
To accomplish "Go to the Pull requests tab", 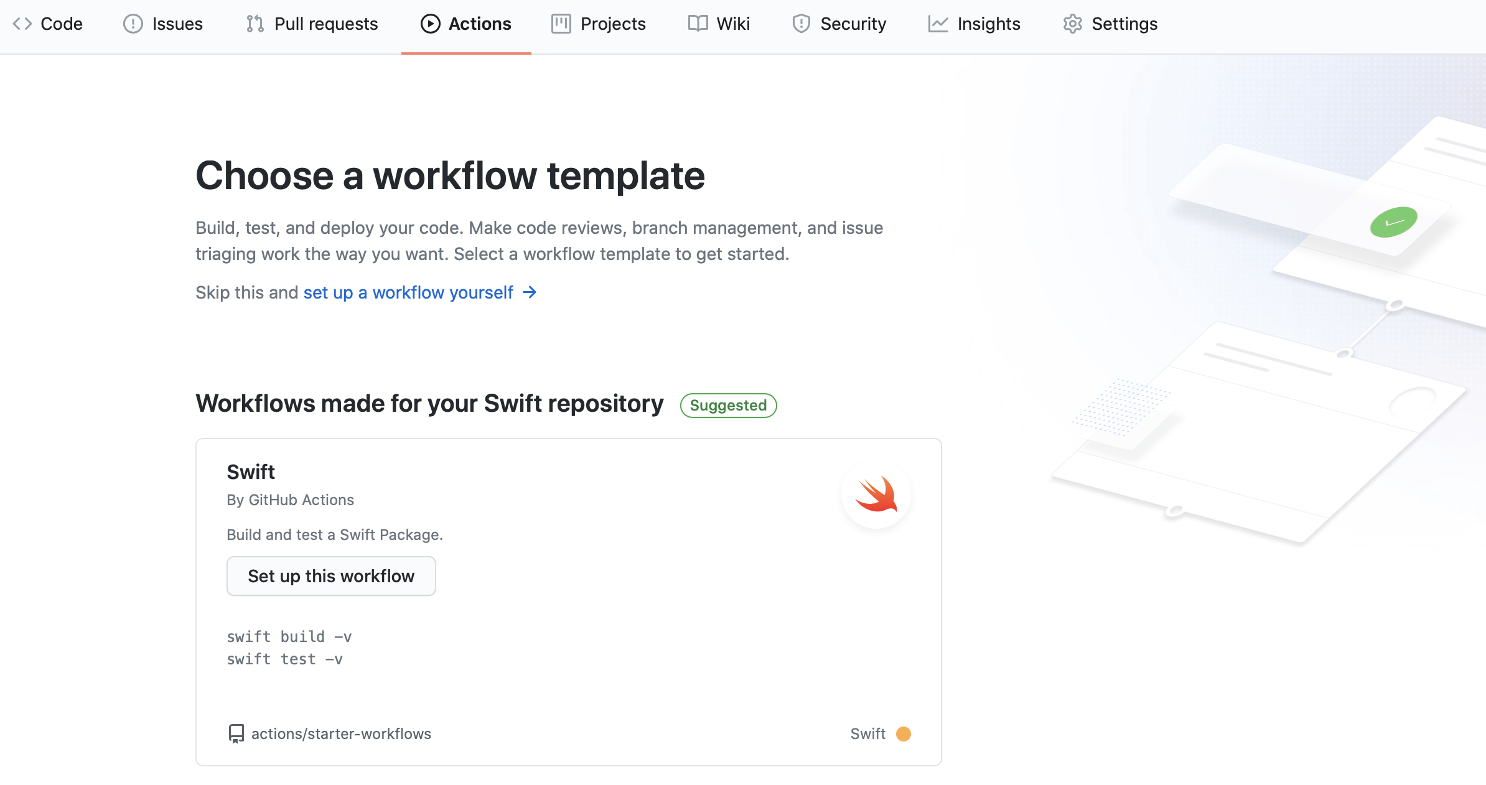I will pyautogui.click(x=312, y=24).
